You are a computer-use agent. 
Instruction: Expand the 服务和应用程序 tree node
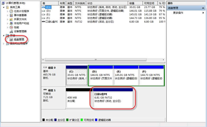pos(3,44)
